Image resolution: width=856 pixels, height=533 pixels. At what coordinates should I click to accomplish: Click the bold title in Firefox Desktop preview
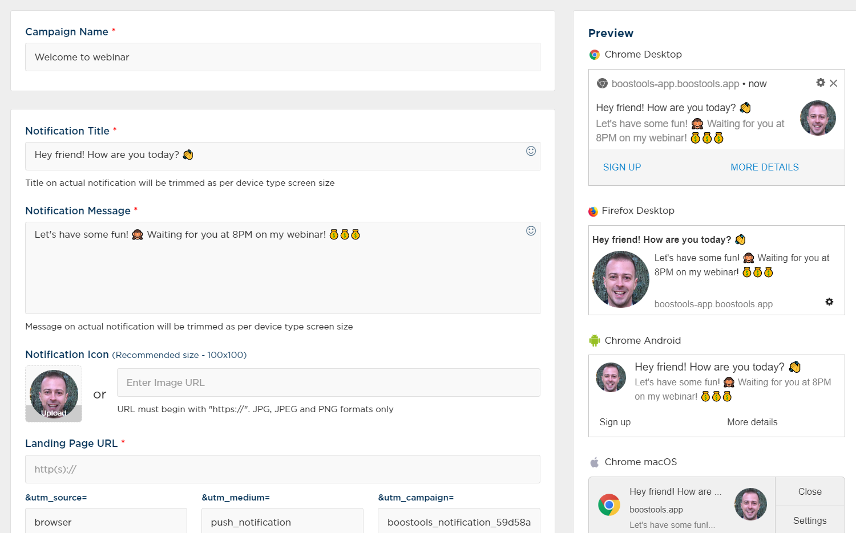669,240
